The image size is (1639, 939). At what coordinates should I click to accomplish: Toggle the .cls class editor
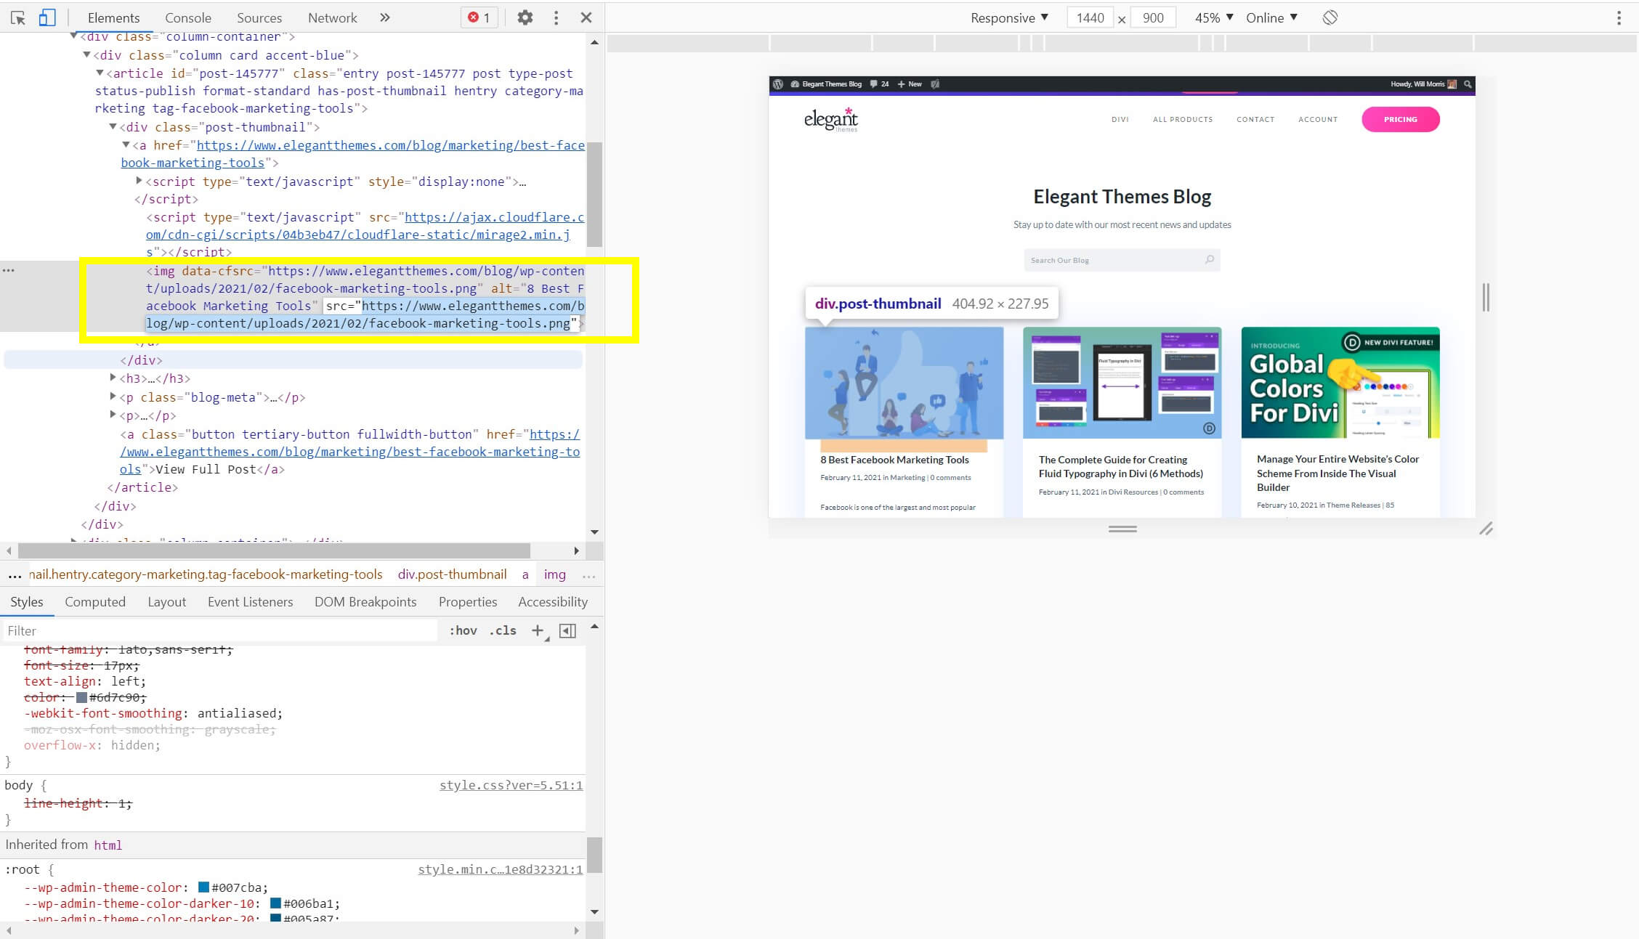pyautogui.click(x=503, y=630)
